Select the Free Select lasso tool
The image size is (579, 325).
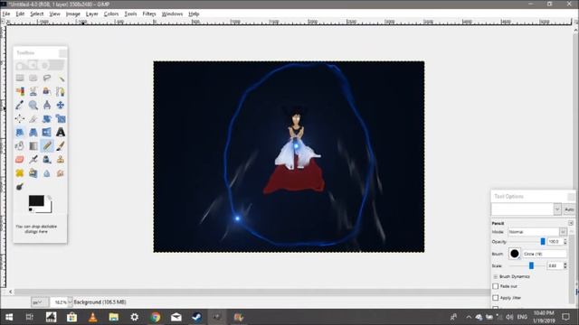(47, 78)
